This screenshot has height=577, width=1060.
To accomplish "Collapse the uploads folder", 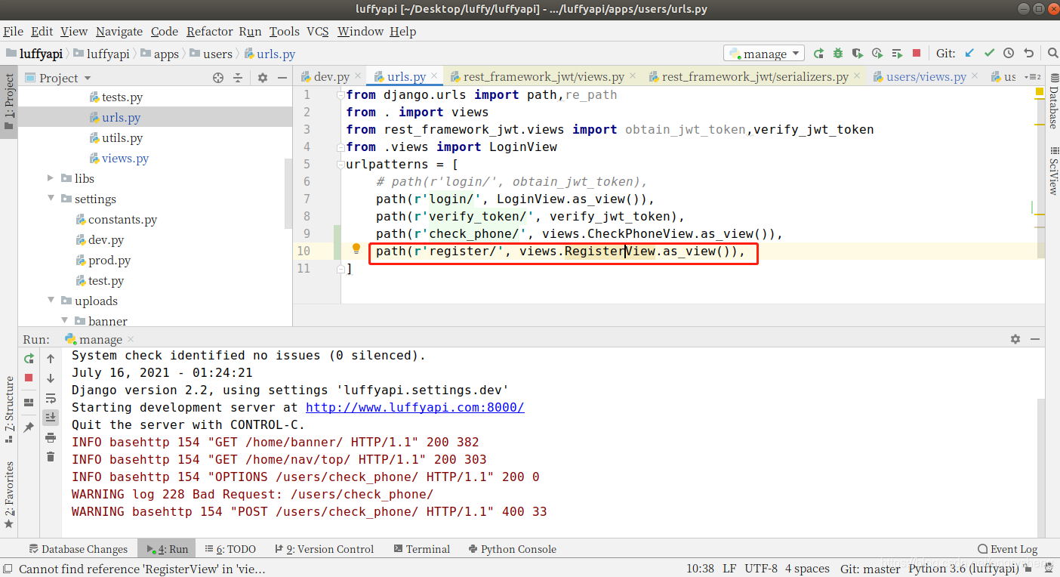I will [x=51, y=301].
